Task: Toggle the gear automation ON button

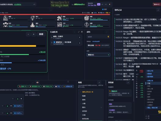Action: [47, 86]
